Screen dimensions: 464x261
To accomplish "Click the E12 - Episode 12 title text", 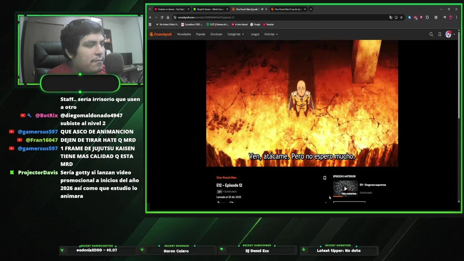I will 229,185.
